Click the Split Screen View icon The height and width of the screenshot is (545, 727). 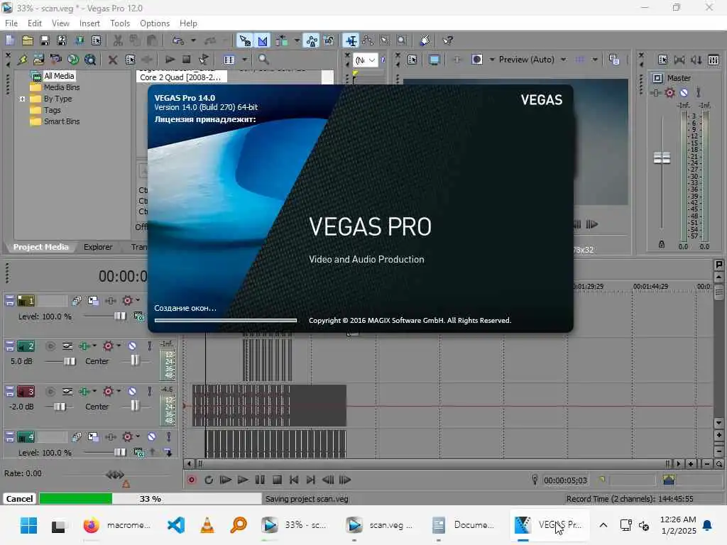(x=476, y=60)
